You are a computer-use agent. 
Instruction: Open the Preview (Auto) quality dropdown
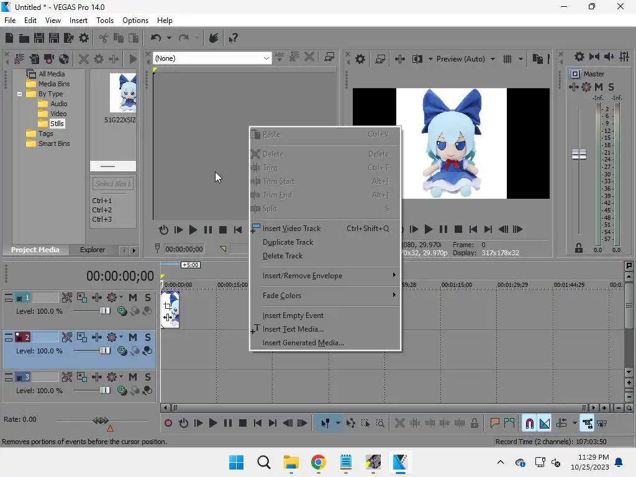click(x=493, y=59)
